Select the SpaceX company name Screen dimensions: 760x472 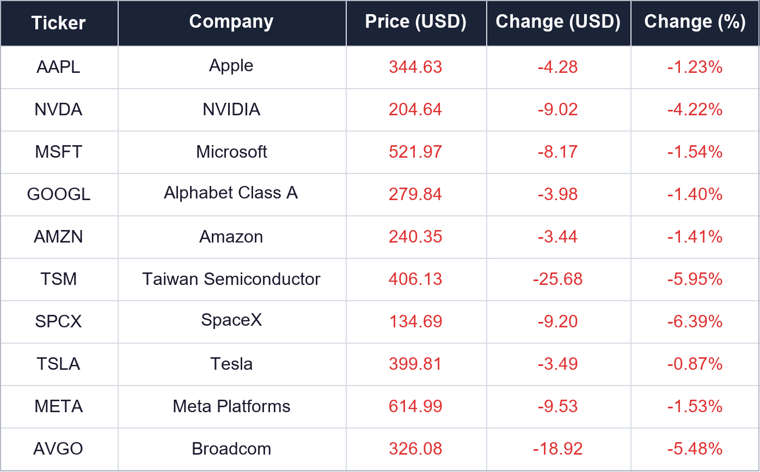tap(231, 320)
